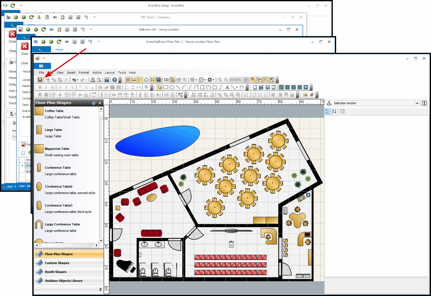
Task: Switch the property grid to Alphabetical sort
Action: [334, 111]
